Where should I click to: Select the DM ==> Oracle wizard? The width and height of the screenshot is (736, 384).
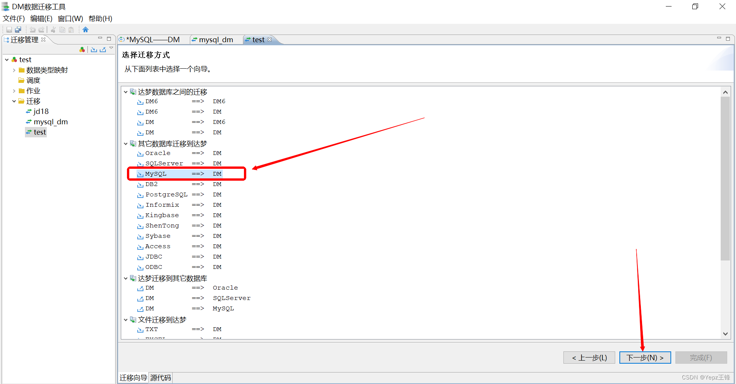(x=188, y=288)
